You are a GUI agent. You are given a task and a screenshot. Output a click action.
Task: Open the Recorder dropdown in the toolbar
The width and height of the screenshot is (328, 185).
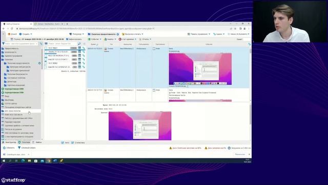(76, 34)
